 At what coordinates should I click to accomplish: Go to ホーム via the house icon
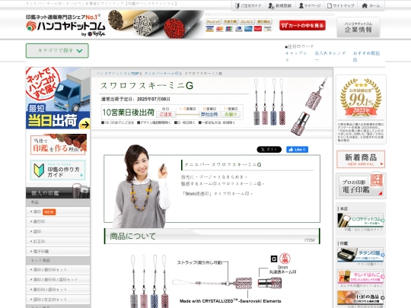pyautogui.click(x=371, y=5)
